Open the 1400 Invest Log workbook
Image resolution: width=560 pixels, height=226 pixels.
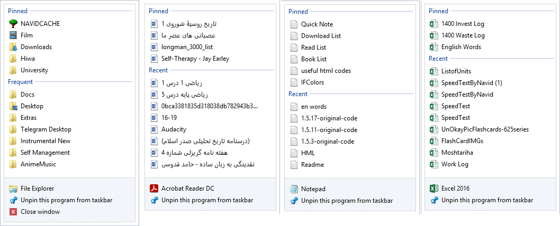463,24
